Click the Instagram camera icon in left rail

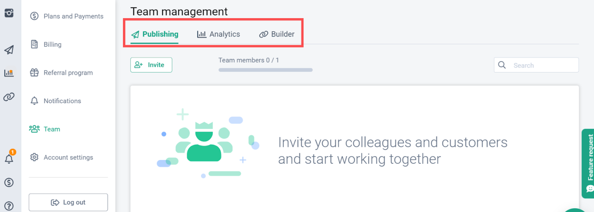(9, 13)
